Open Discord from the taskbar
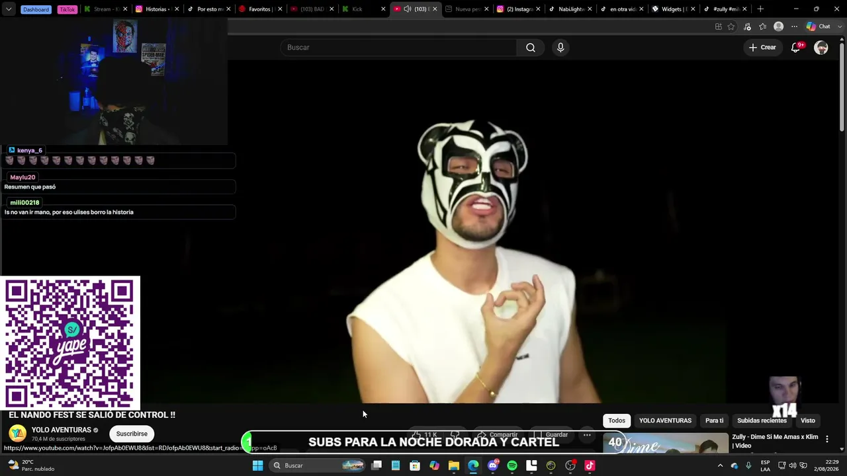 coord(492,465)
